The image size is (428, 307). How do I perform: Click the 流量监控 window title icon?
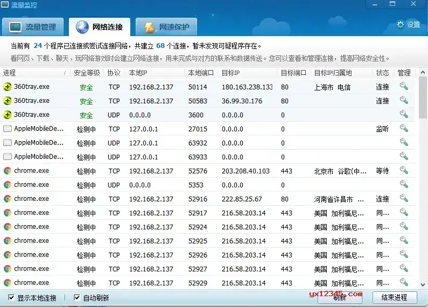[5, 5]
